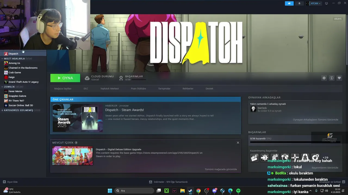Open the Mağaza Sayfası tab
Screen dimensions: 348x195
(63, 89)
